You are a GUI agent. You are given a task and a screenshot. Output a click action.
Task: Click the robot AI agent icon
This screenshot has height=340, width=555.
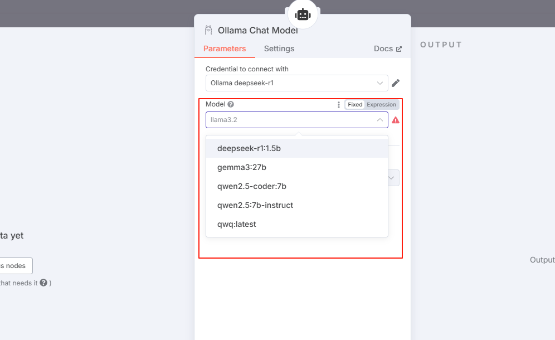303,14
